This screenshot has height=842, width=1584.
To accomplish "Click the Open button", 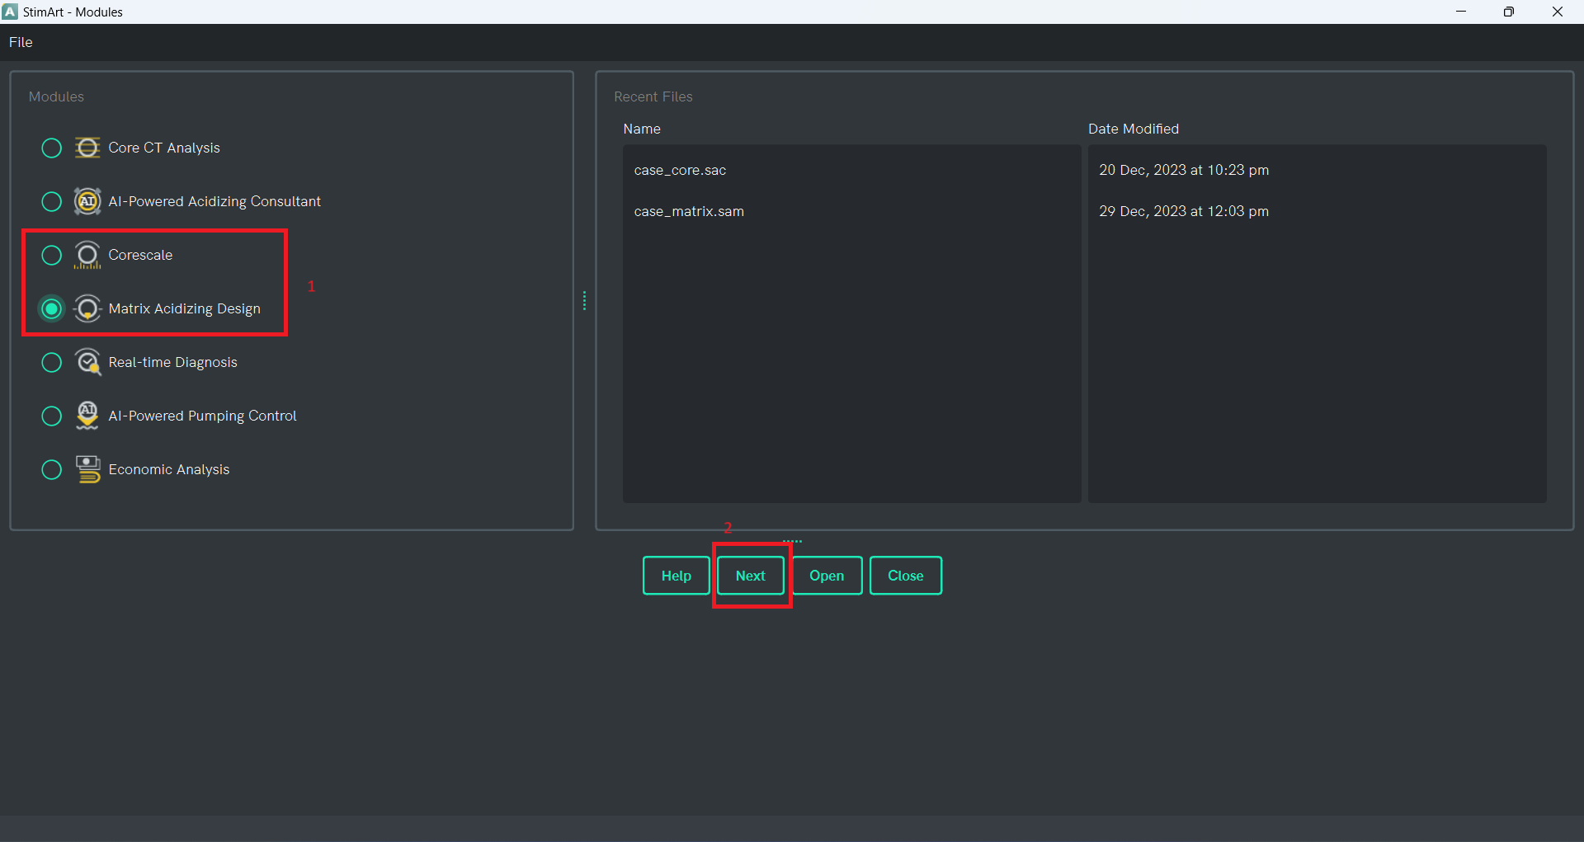I will click(827, 576).
